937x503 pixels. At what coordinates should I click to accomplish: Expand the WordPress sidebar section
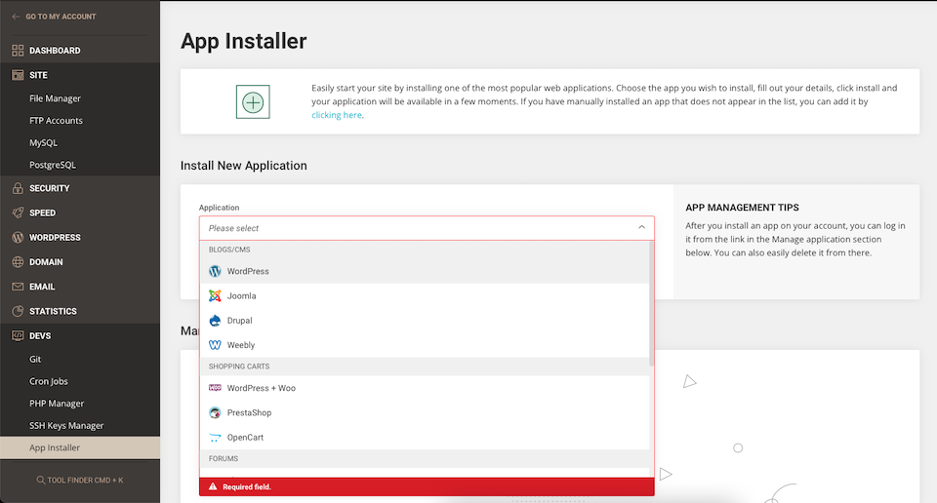[55, 238]
